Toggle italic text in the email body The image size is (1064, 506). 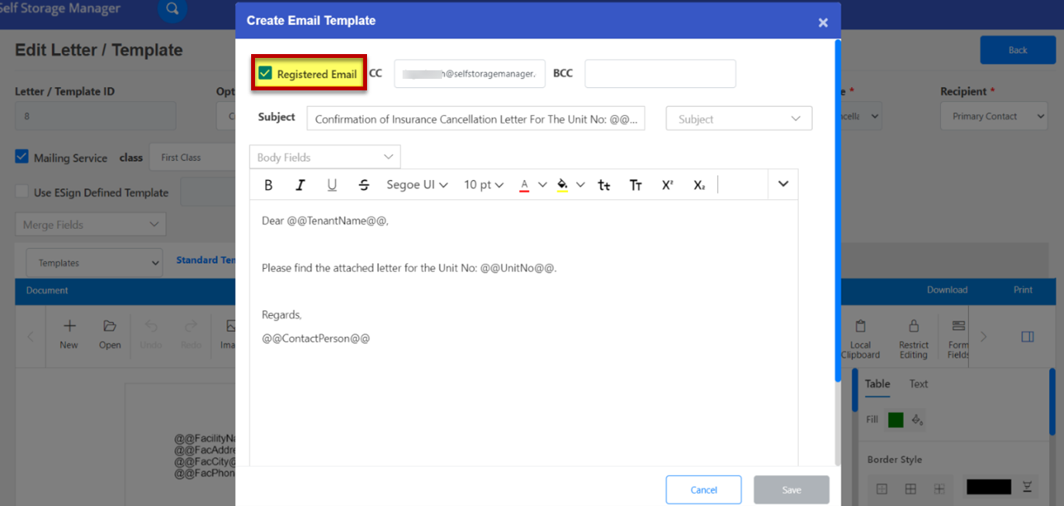click(x=301, y=185)
